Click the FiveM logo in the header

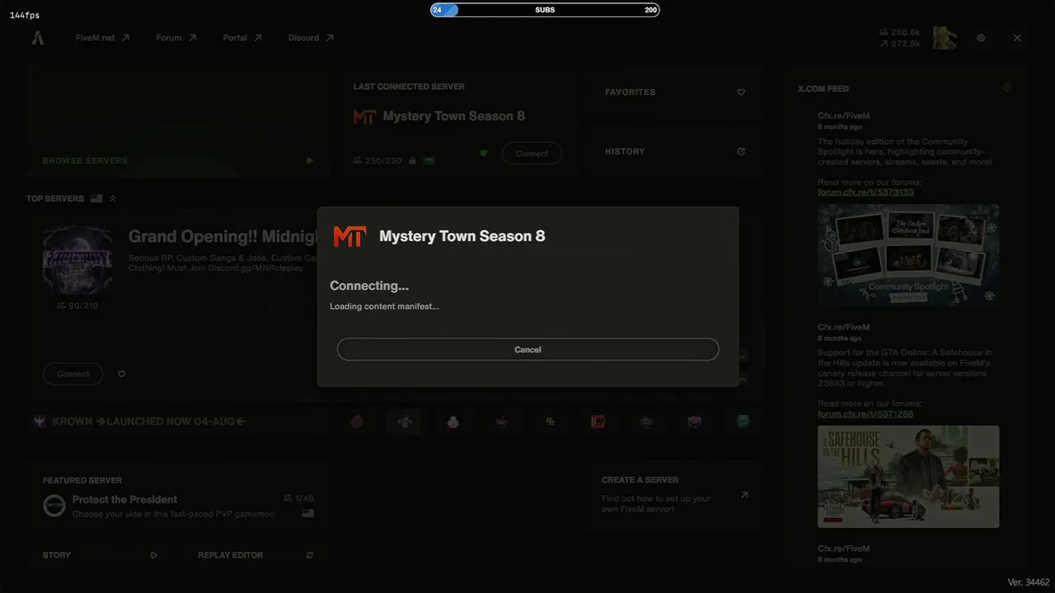click(x=38, y=38)
